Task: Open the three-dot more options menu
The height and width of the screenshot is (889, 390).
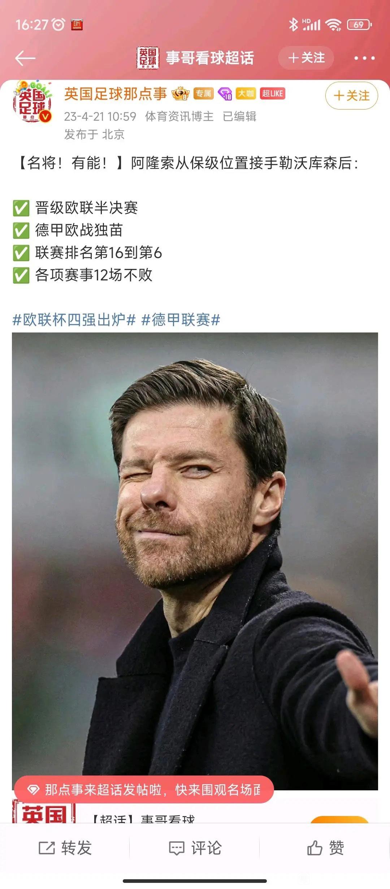Action: pos(364,58)
